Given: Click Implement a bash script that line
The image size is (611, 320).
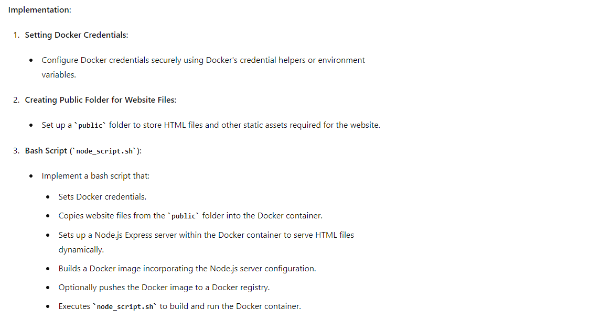Looking at the screenshot, I should coord(95,175).
